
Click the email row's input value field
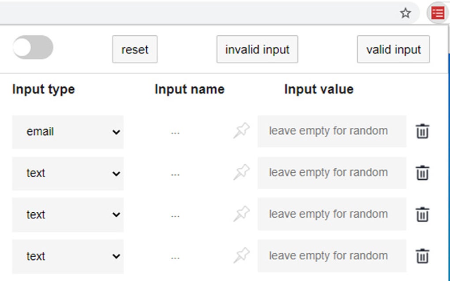click(x=331, y=130)
